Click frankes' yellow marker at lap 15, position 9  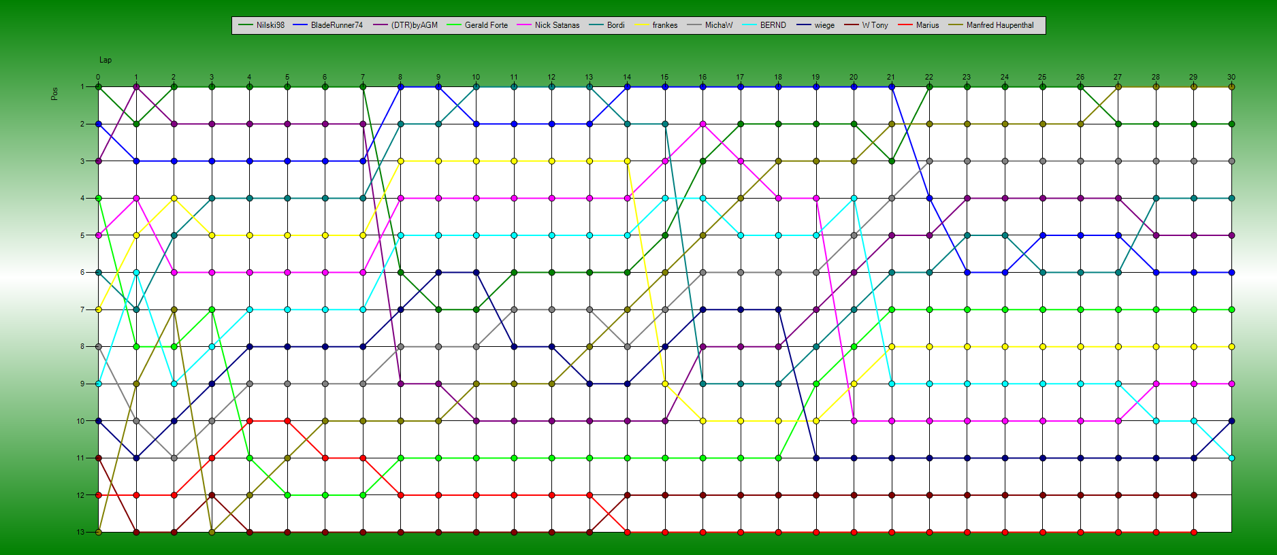point(665,384)
